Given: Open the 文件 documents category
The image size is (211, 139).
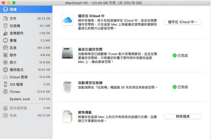Looking at the screenshot, I should coord(13,19).
